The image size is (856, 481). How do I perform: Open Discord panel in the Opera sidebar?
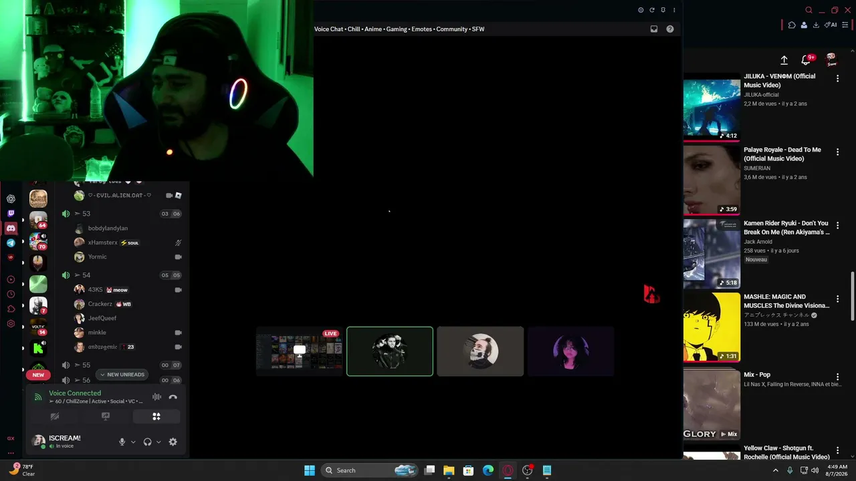(x=11, y=228)
